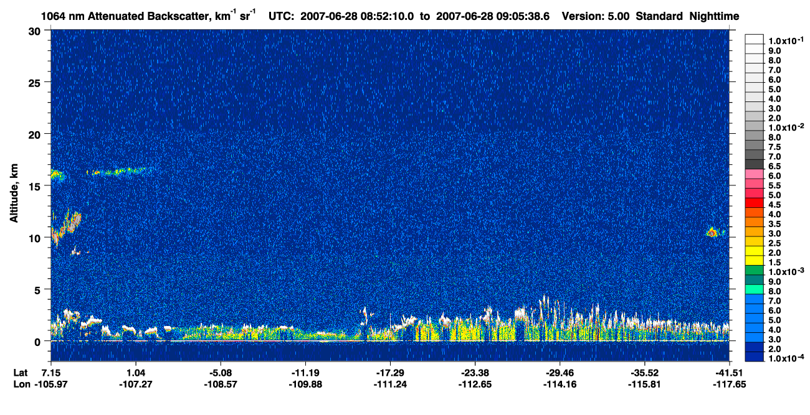Click the color scale label '3.5'
810x415 pixels.
point(775,224)
